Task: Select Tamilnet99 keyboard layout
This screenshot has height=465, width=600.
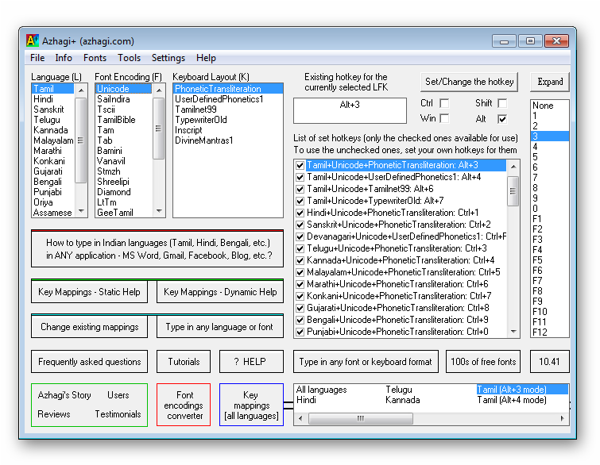Action: 227,110
